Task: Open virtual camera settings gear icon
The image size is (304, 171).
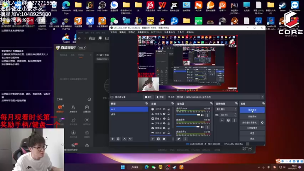Action: point(262,122)
